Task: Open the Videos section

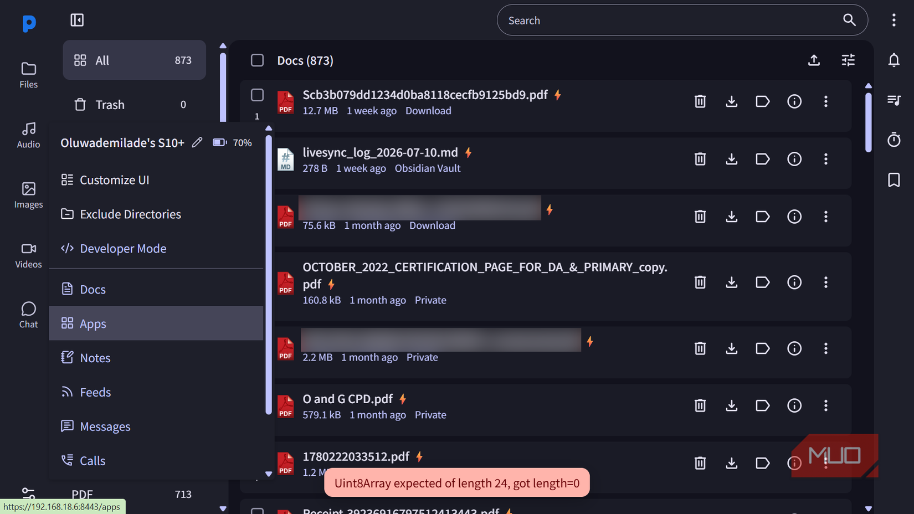Action: (x=28, y=255)
